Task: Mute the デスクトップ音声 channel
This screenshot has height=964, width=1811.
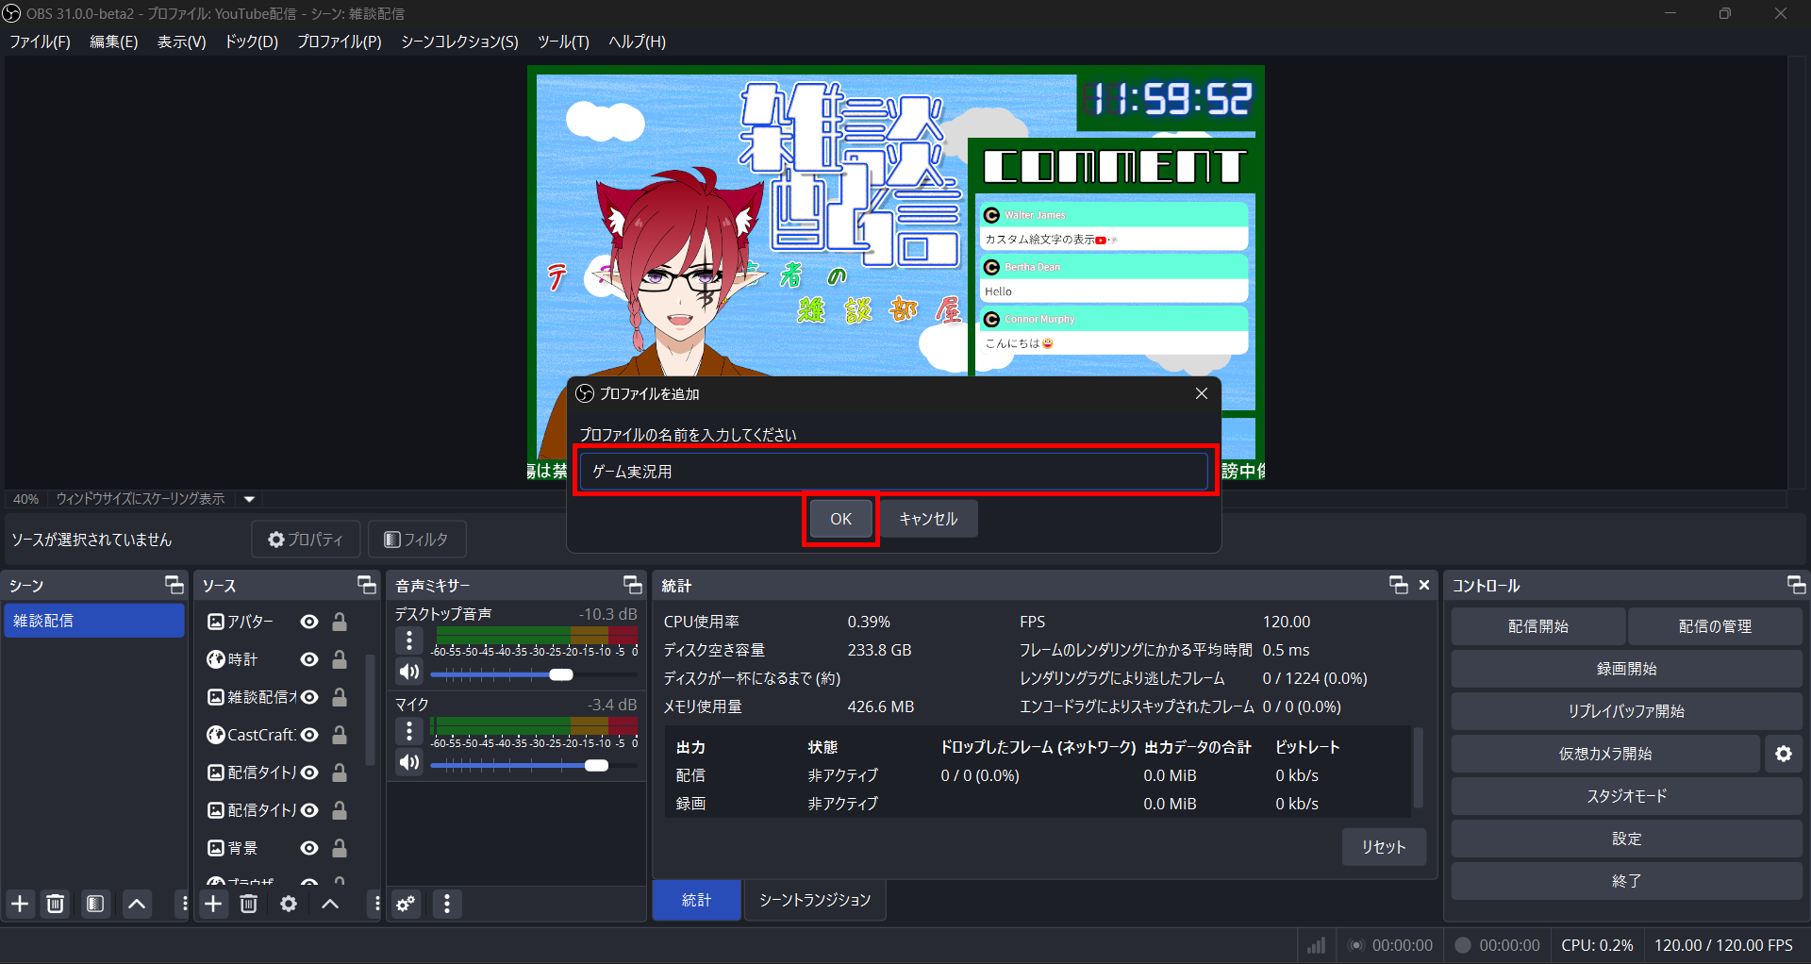Action: coord(409,672)
